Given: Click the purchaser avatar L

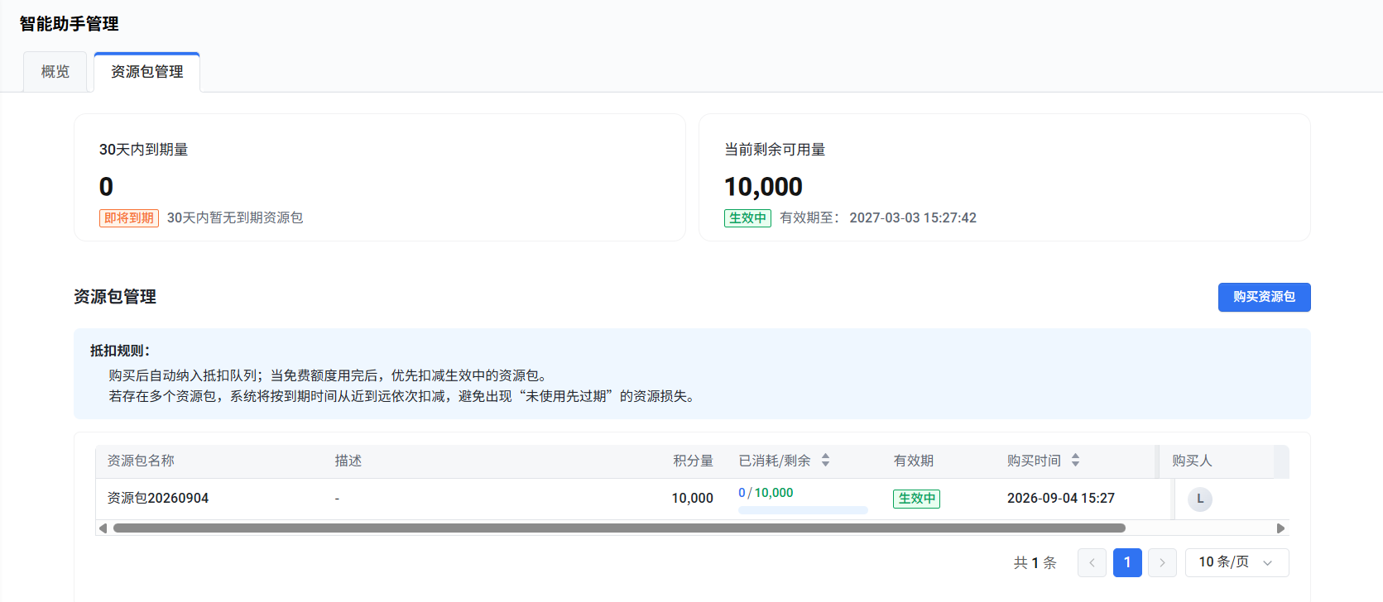Looking at the screenshot, I should (x=1200, y=499).
